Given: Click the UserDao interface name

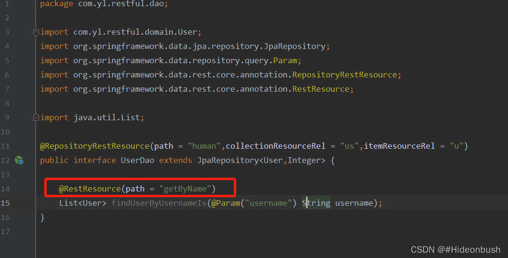Looking at the screenshot, I should pos(138,161).
